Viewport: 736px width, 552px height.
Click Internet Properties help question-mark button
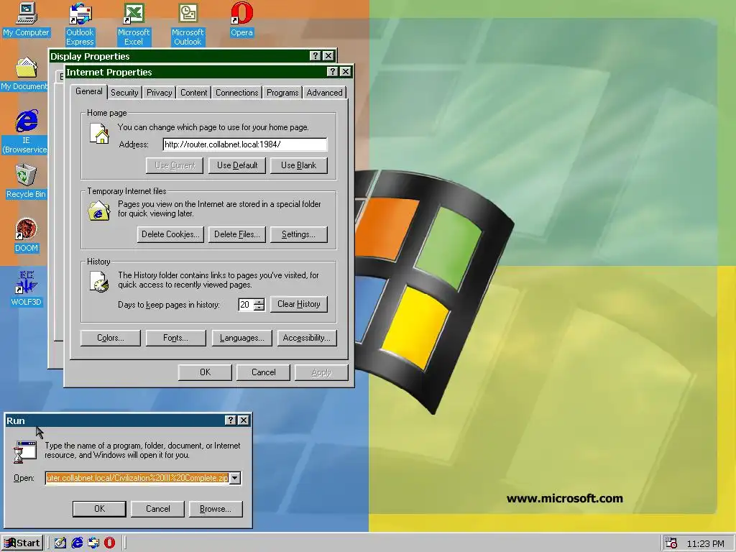pos(332,71)
